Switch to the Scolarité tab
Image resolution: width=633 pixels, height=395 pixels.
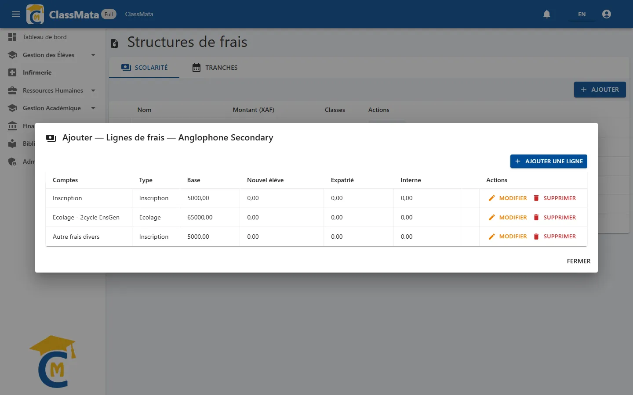[x=144, y=68]
